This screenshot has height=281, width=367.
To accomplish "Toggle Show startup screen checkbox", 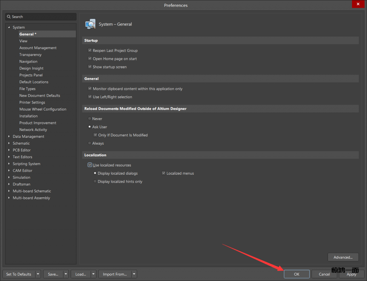I will tap(90, 67).
